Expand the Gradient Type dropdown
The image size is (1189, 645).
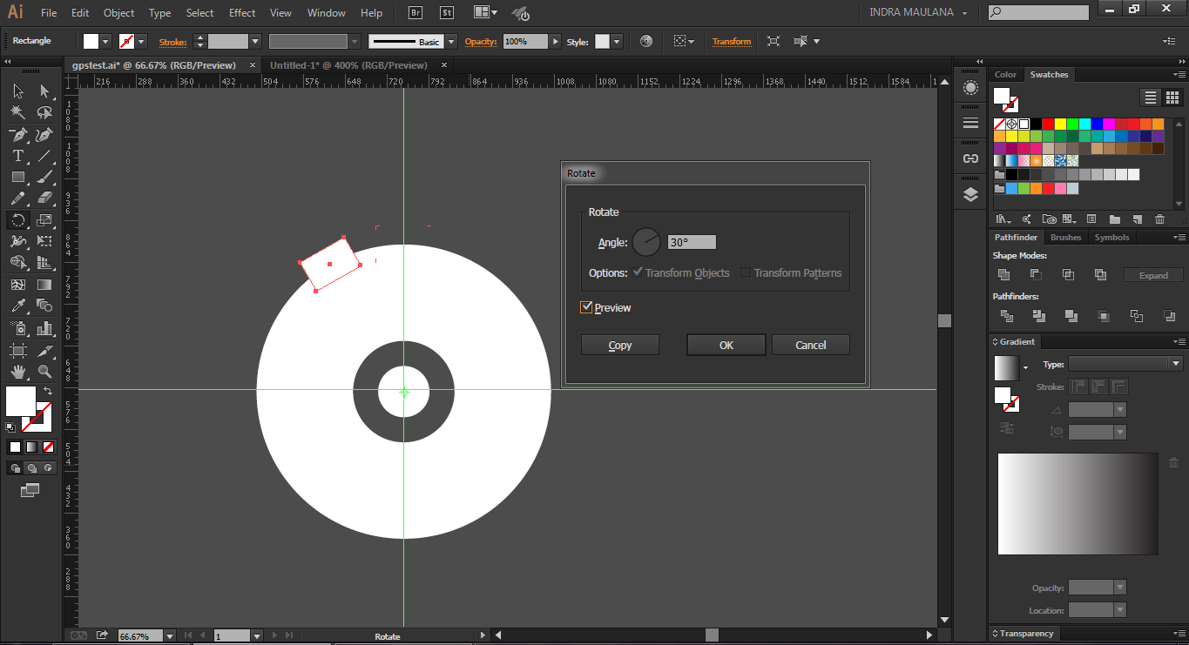(x=1176, y=364)
